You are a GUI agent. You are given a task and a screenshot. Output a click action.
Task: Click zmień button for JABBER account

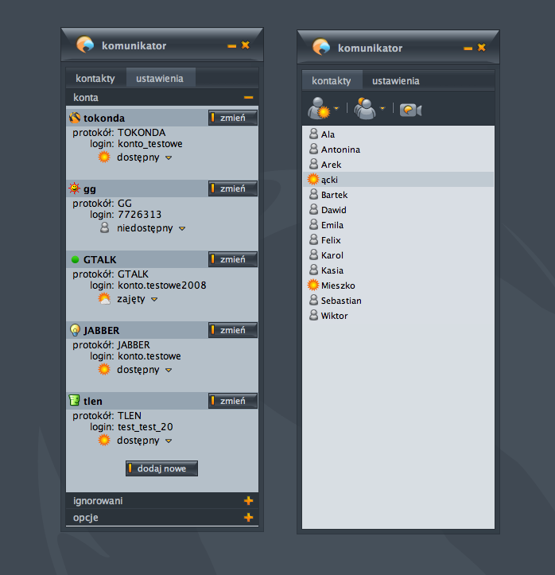[233, 330]
